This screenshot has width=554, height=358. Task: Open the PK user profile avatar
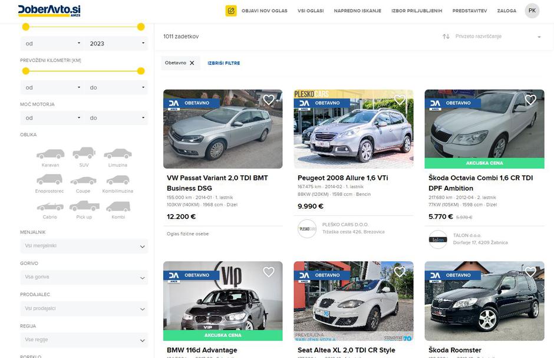click(532, 11)
